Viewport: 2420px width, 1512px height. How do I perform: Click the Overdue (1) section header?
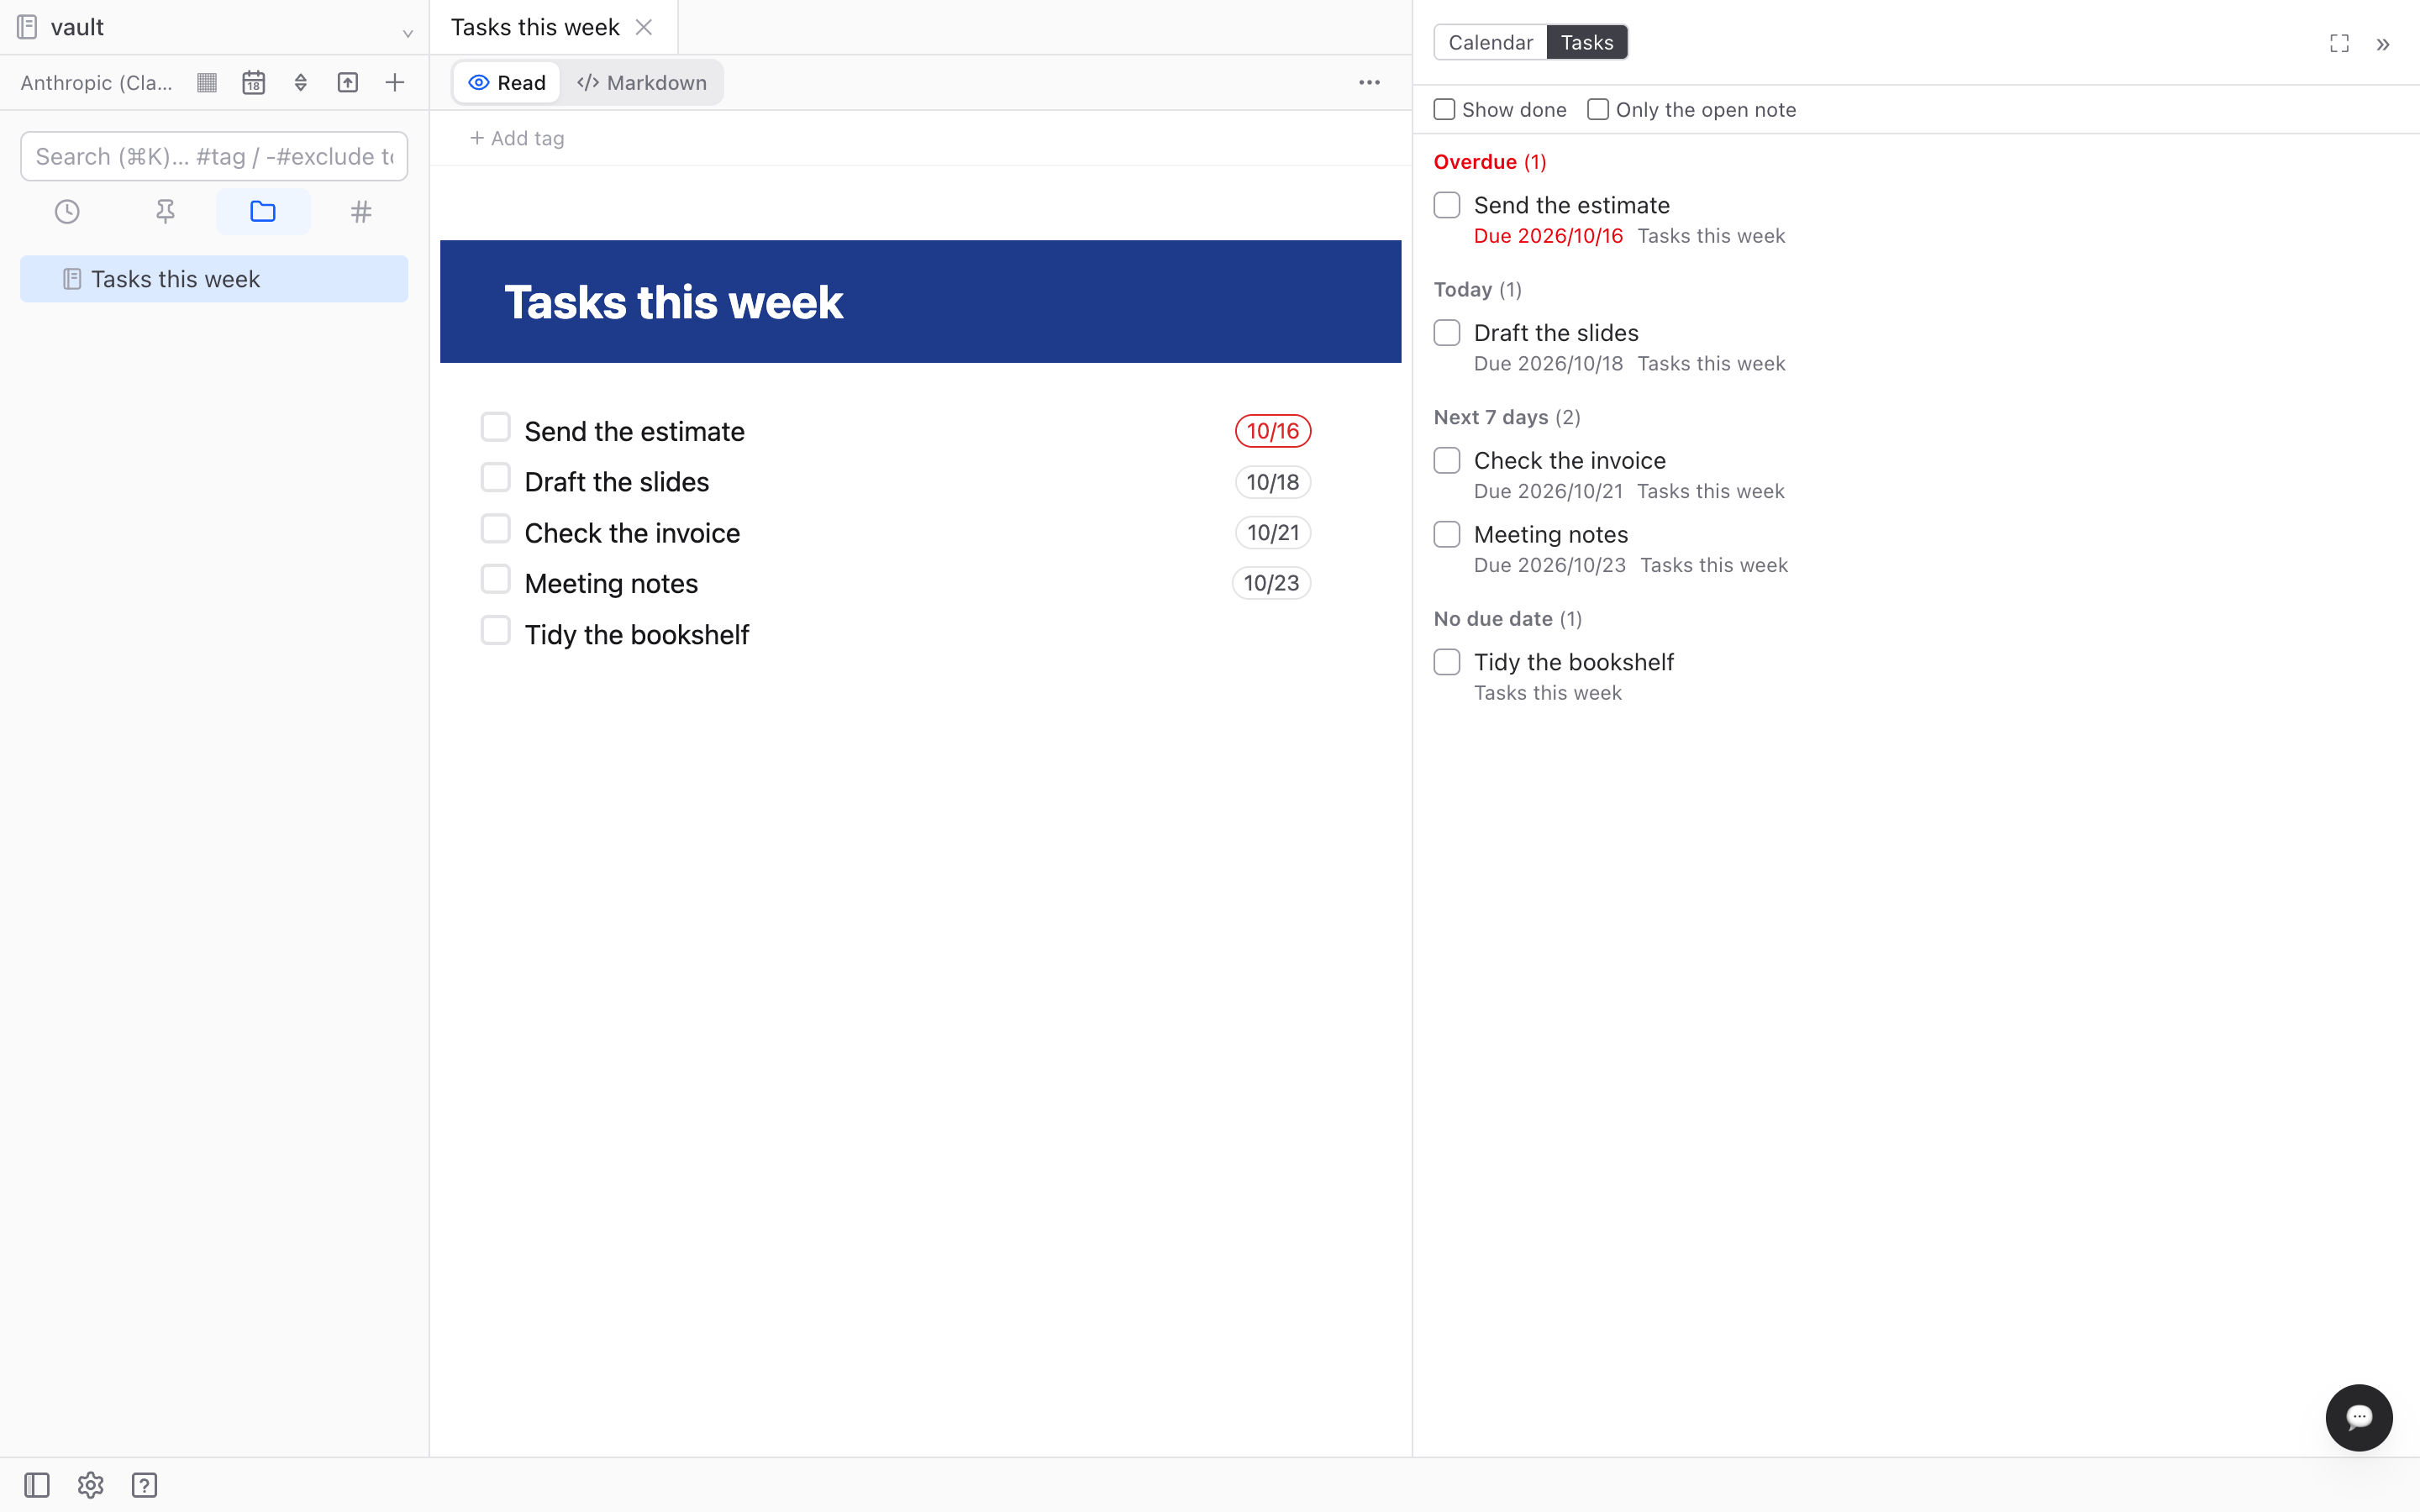click(1490, 162)
